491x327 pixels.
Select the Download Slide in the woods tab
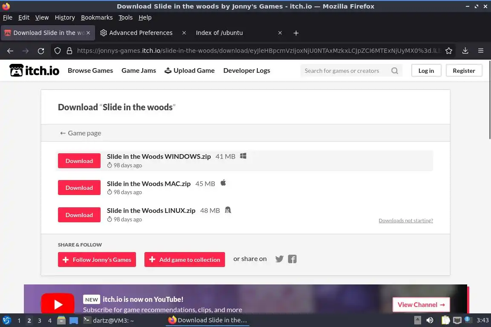click(48, 33)
